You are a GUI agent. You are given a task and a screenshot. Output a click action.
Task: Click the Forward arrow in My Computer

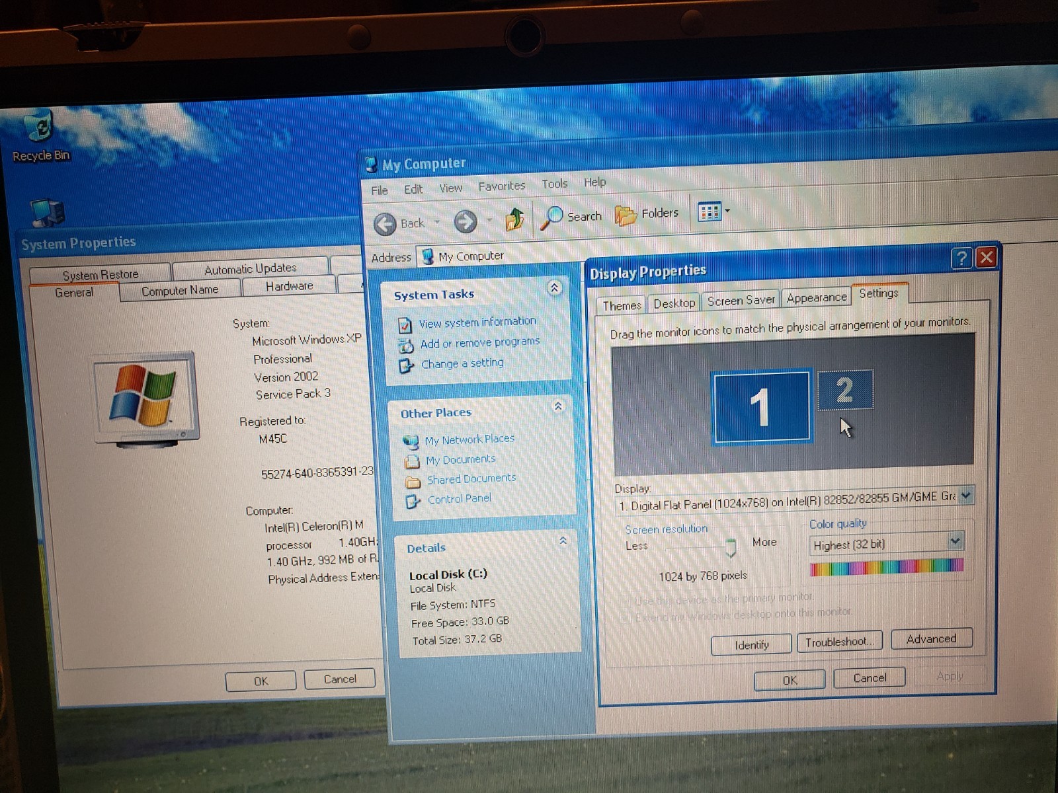(466, 221)
